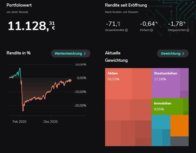Click the Zeitgewichtet label

177,30
